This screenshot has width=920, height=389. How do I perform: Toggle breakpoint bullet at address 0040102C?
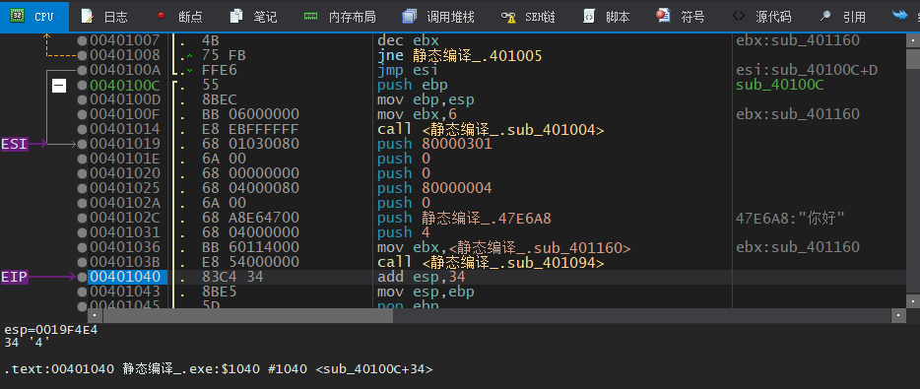[82, 218]
